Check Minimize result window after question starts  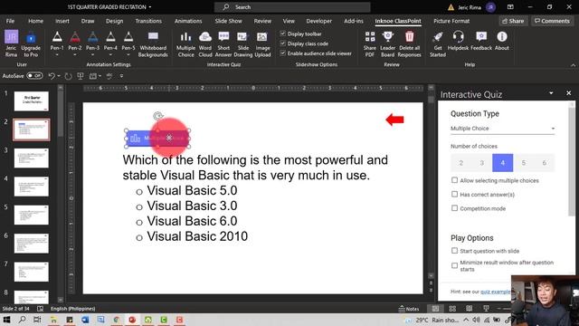coord(454,265)
